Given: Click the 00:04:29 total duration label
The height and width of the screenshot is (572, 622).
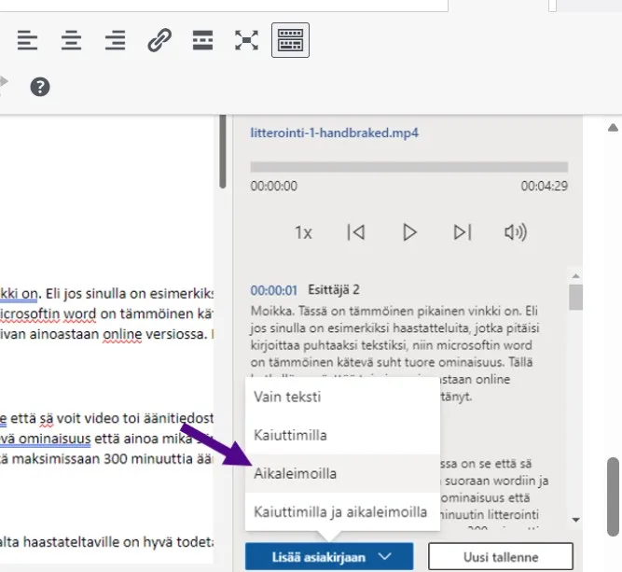Looking at the screenshot, I should coord(545,187).
